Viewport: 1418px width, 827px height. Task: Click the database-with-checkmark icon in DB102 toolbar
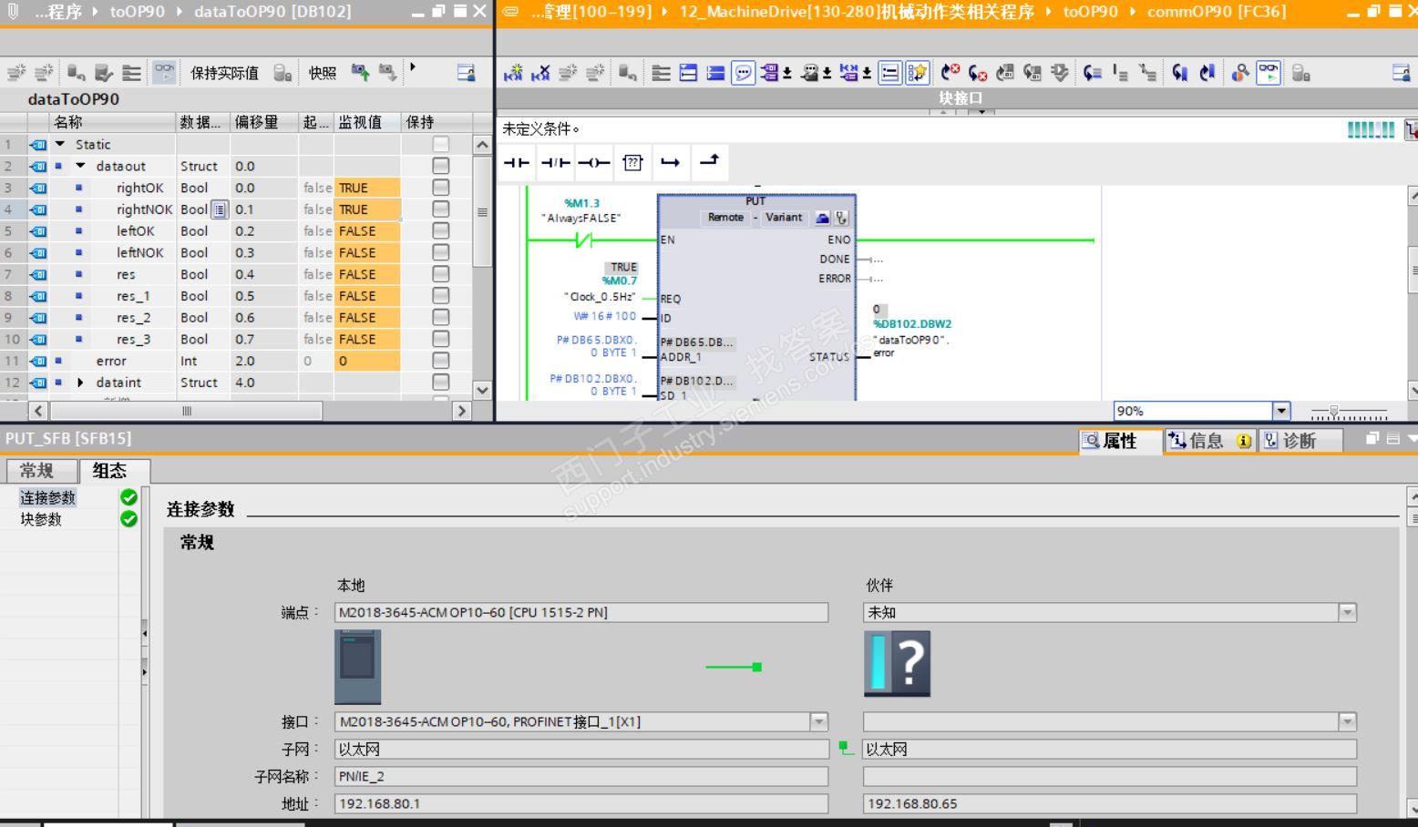[x=104, y=73]
